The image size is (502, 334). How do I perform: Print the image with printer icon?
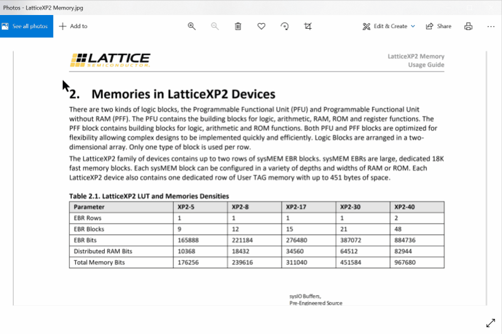point(468,26)
